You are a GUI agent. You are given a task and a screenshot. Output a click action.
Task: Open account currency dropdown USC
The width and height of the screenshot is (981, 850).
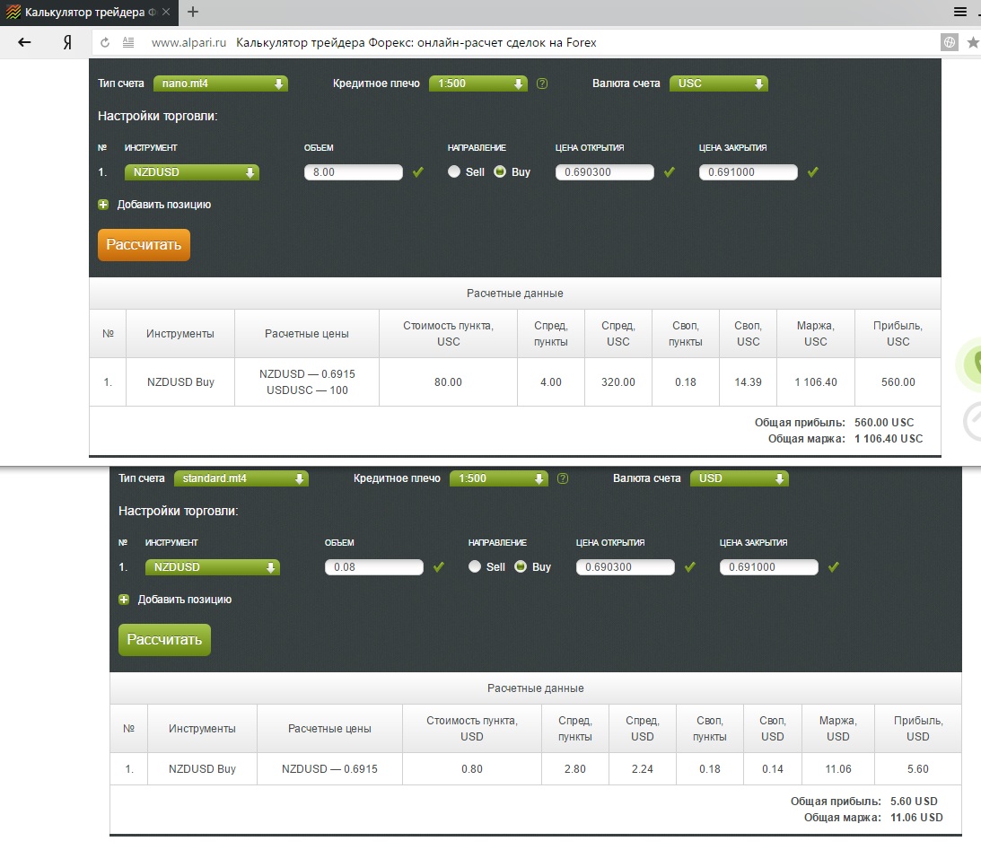(x=719, y=83)
